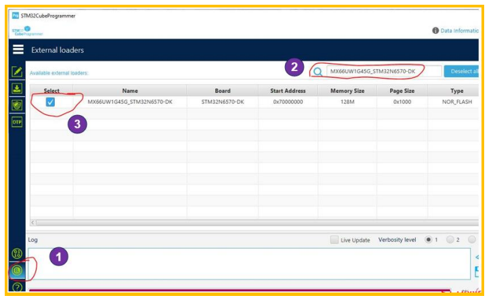Click the Log panel label
The height and width of the screenshot is (300, 493).
pos(33,240)
